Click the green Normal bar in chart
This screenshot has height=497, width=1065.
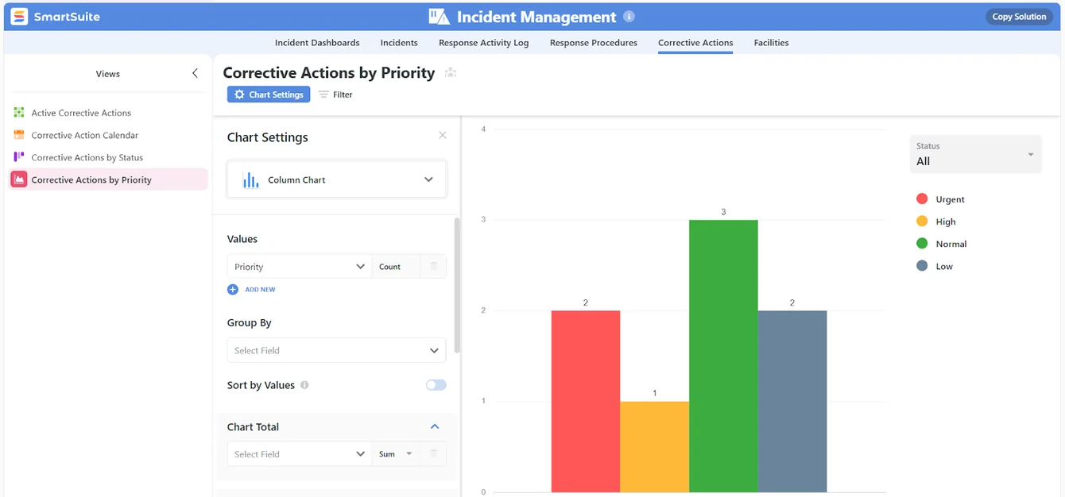pyautogui.click(x=723, y=356)
